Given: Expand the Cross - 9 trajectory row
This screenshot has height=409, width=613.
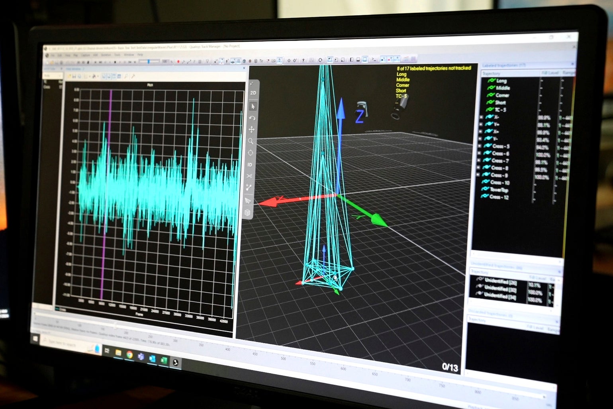Looking at the screenshot, I should coord(479,175).
